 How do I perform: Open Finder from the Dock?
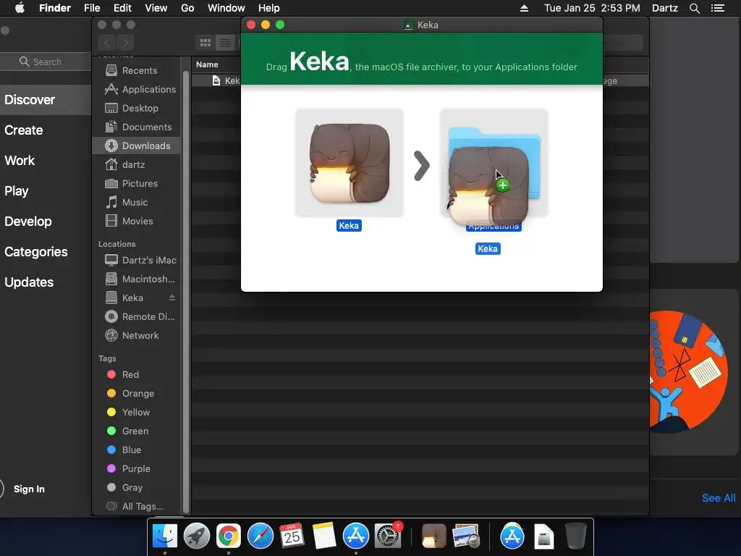(x=165, y=536)
